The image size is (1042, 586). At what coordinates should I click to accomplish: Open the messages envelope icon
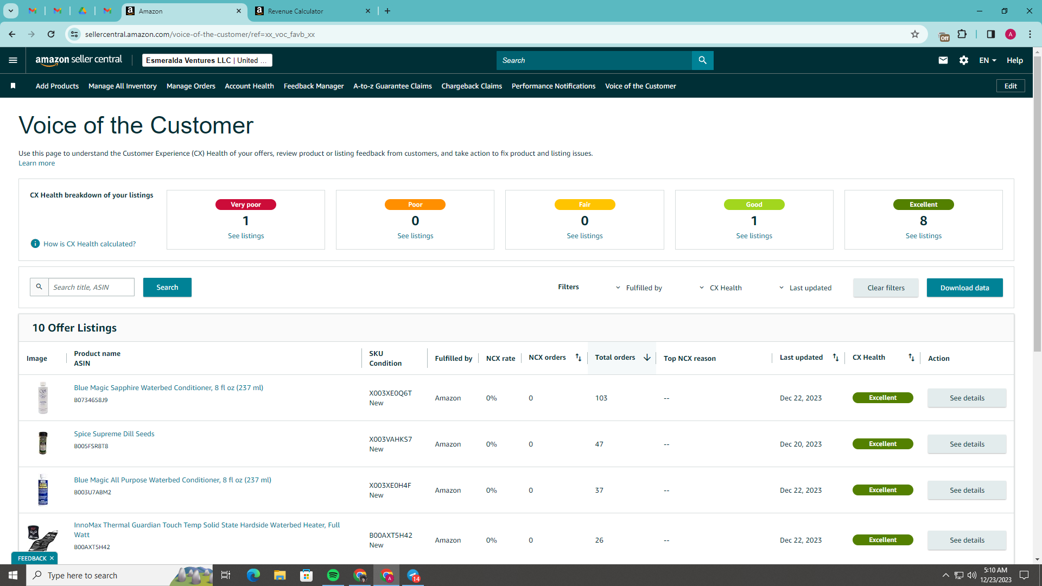point(943,60)
